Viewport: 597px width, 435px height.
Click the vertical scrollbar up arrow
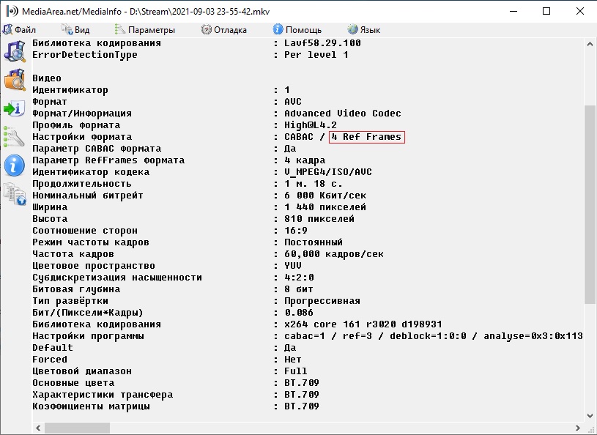[590, 44]
